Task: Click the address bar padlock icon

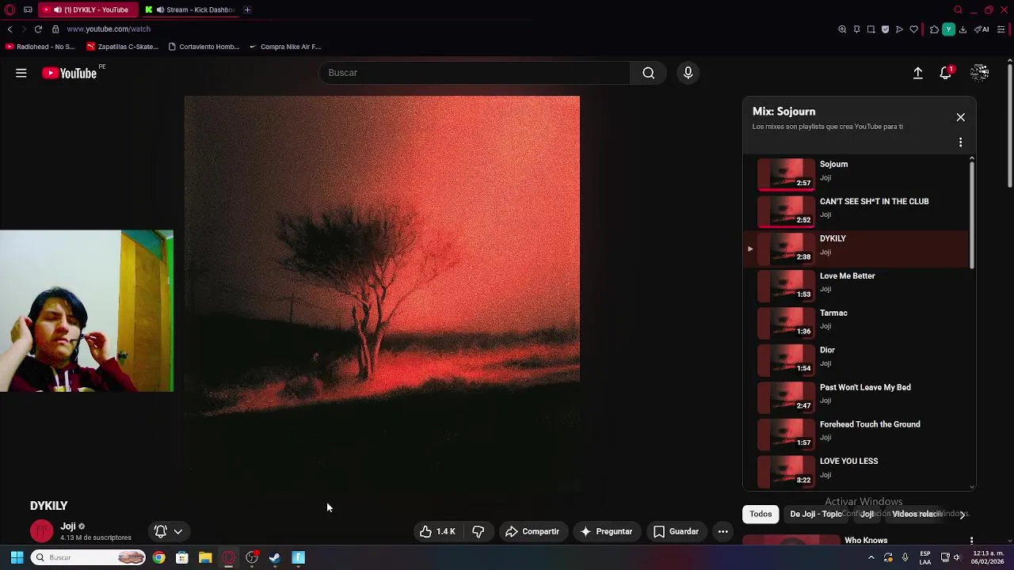Action: 55,29
